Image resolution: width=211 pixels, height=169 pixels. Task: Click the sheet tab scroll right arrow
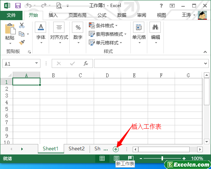coord(22,149)
